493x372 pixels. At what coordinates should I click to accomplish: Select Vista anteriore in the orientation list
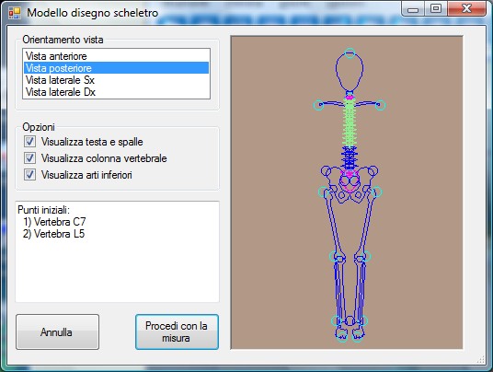pos(116,56)
